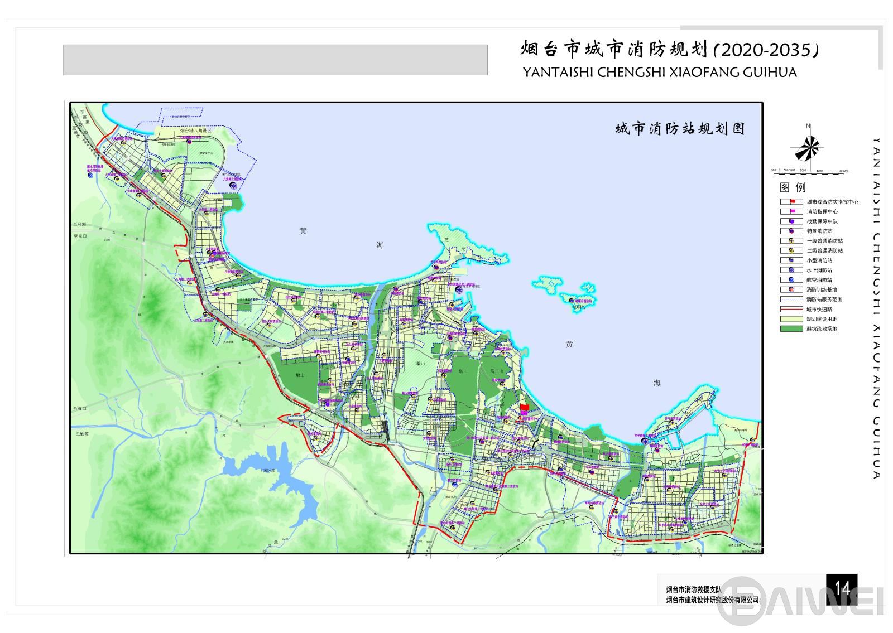Select the 战勤保障中队 legend symbol
The width and height of the screenshot is (893, 633).
[x=791, y=221]
